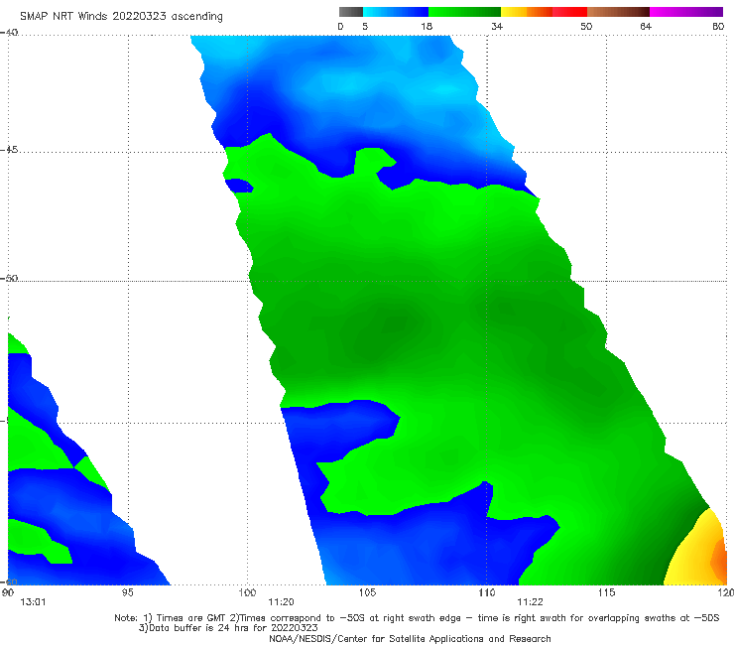Click the longitude axis label "100"
734x645 pixels.
point(247,593)
